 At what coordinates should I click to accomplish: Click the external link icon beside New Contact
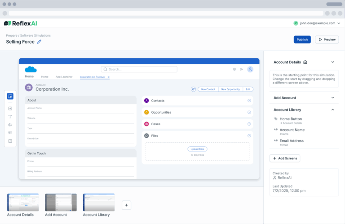[x=193, y=89]
